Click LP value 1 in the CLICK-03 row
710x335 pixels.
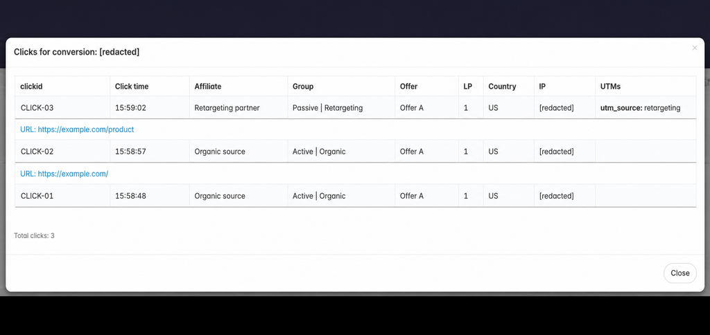pos(465,108)
